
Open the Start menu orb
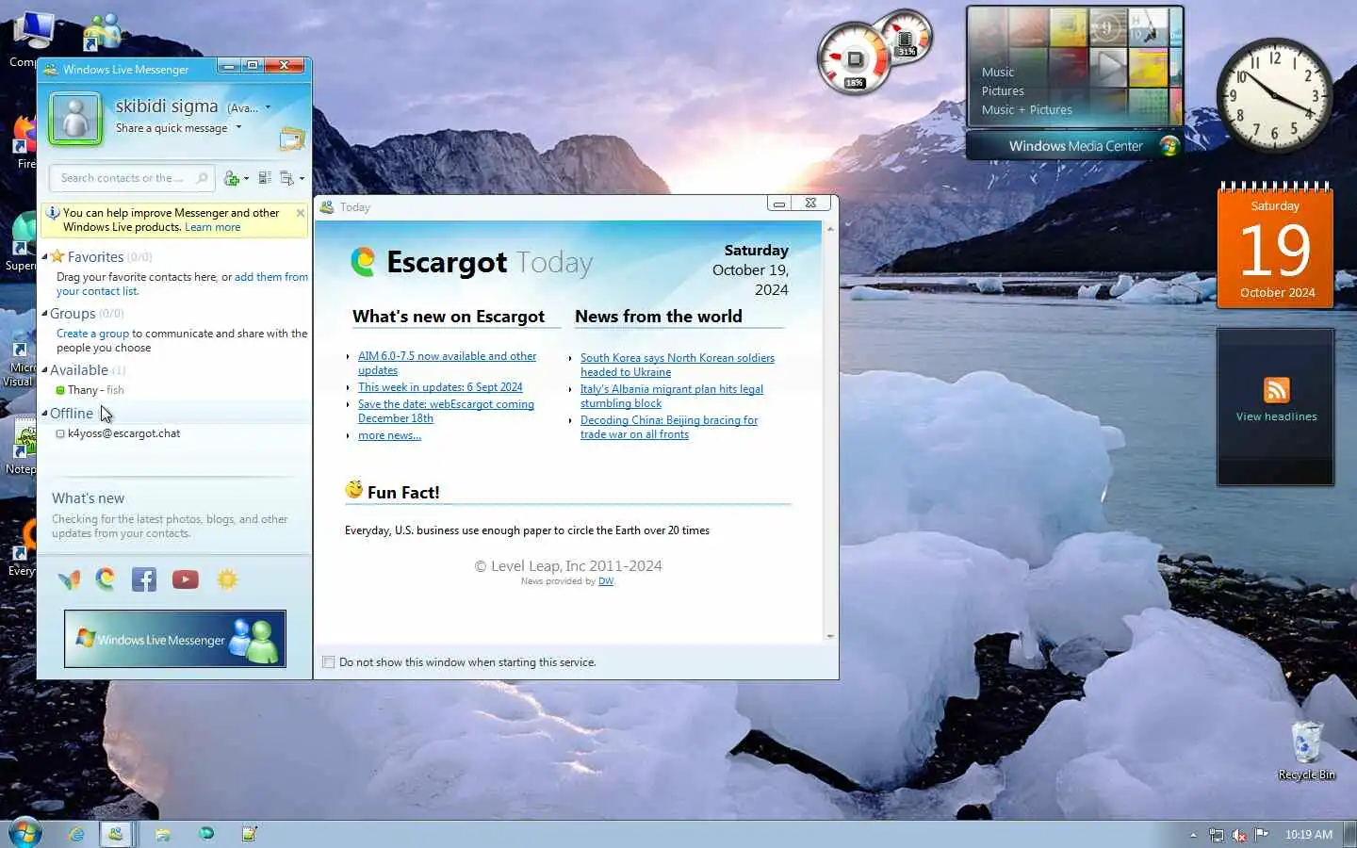pyautogui.click(x=24, y=833)
